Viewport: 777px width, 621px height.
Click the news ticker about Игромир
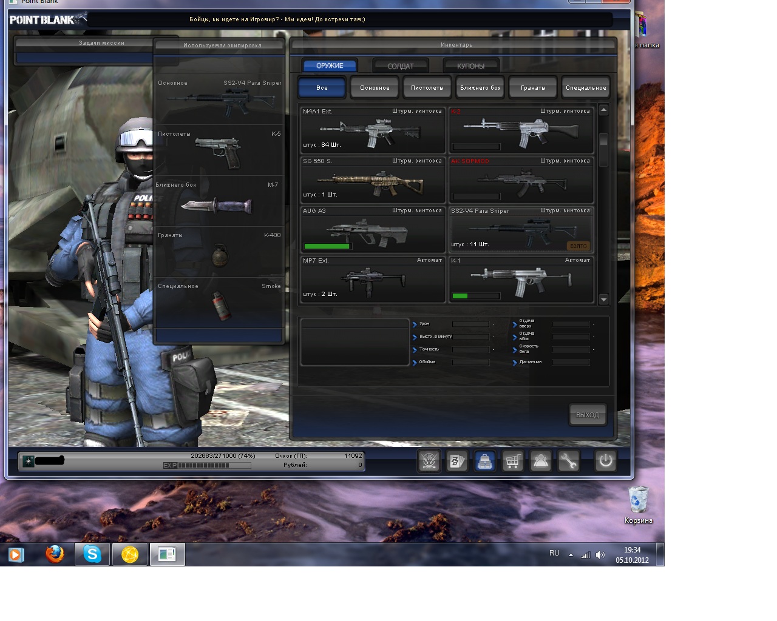tap(277, 19)
